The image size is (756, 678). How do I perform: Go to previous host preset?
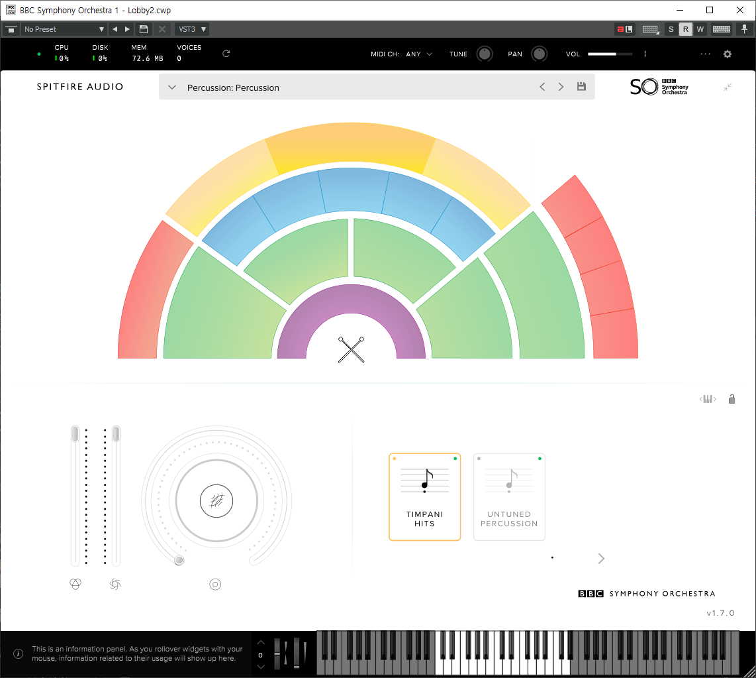tap(115, 29)
